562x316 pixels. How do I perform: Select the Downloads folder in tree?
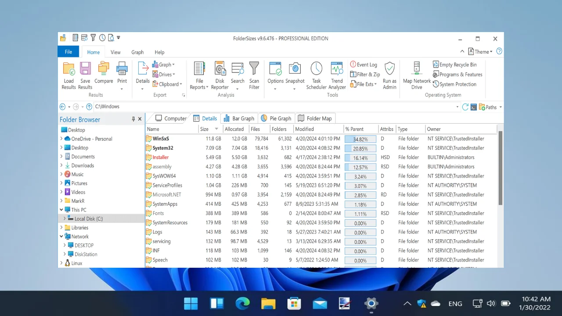click(83, 165)
